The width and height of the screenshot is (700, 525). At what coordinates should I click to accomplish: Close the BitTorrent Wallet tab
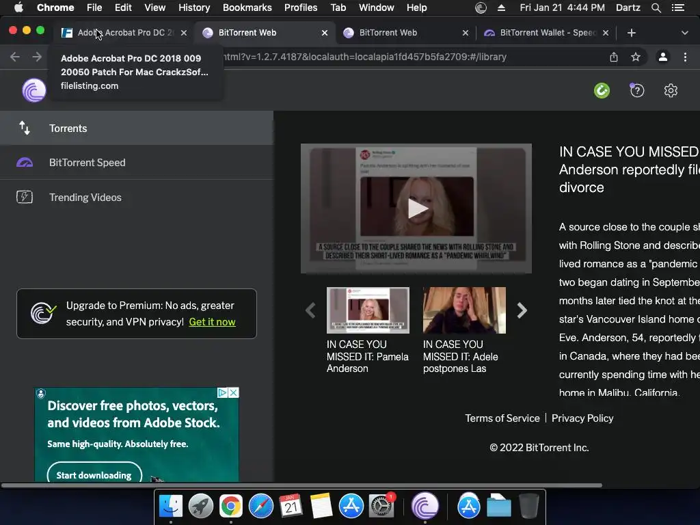tap(606, 33)
